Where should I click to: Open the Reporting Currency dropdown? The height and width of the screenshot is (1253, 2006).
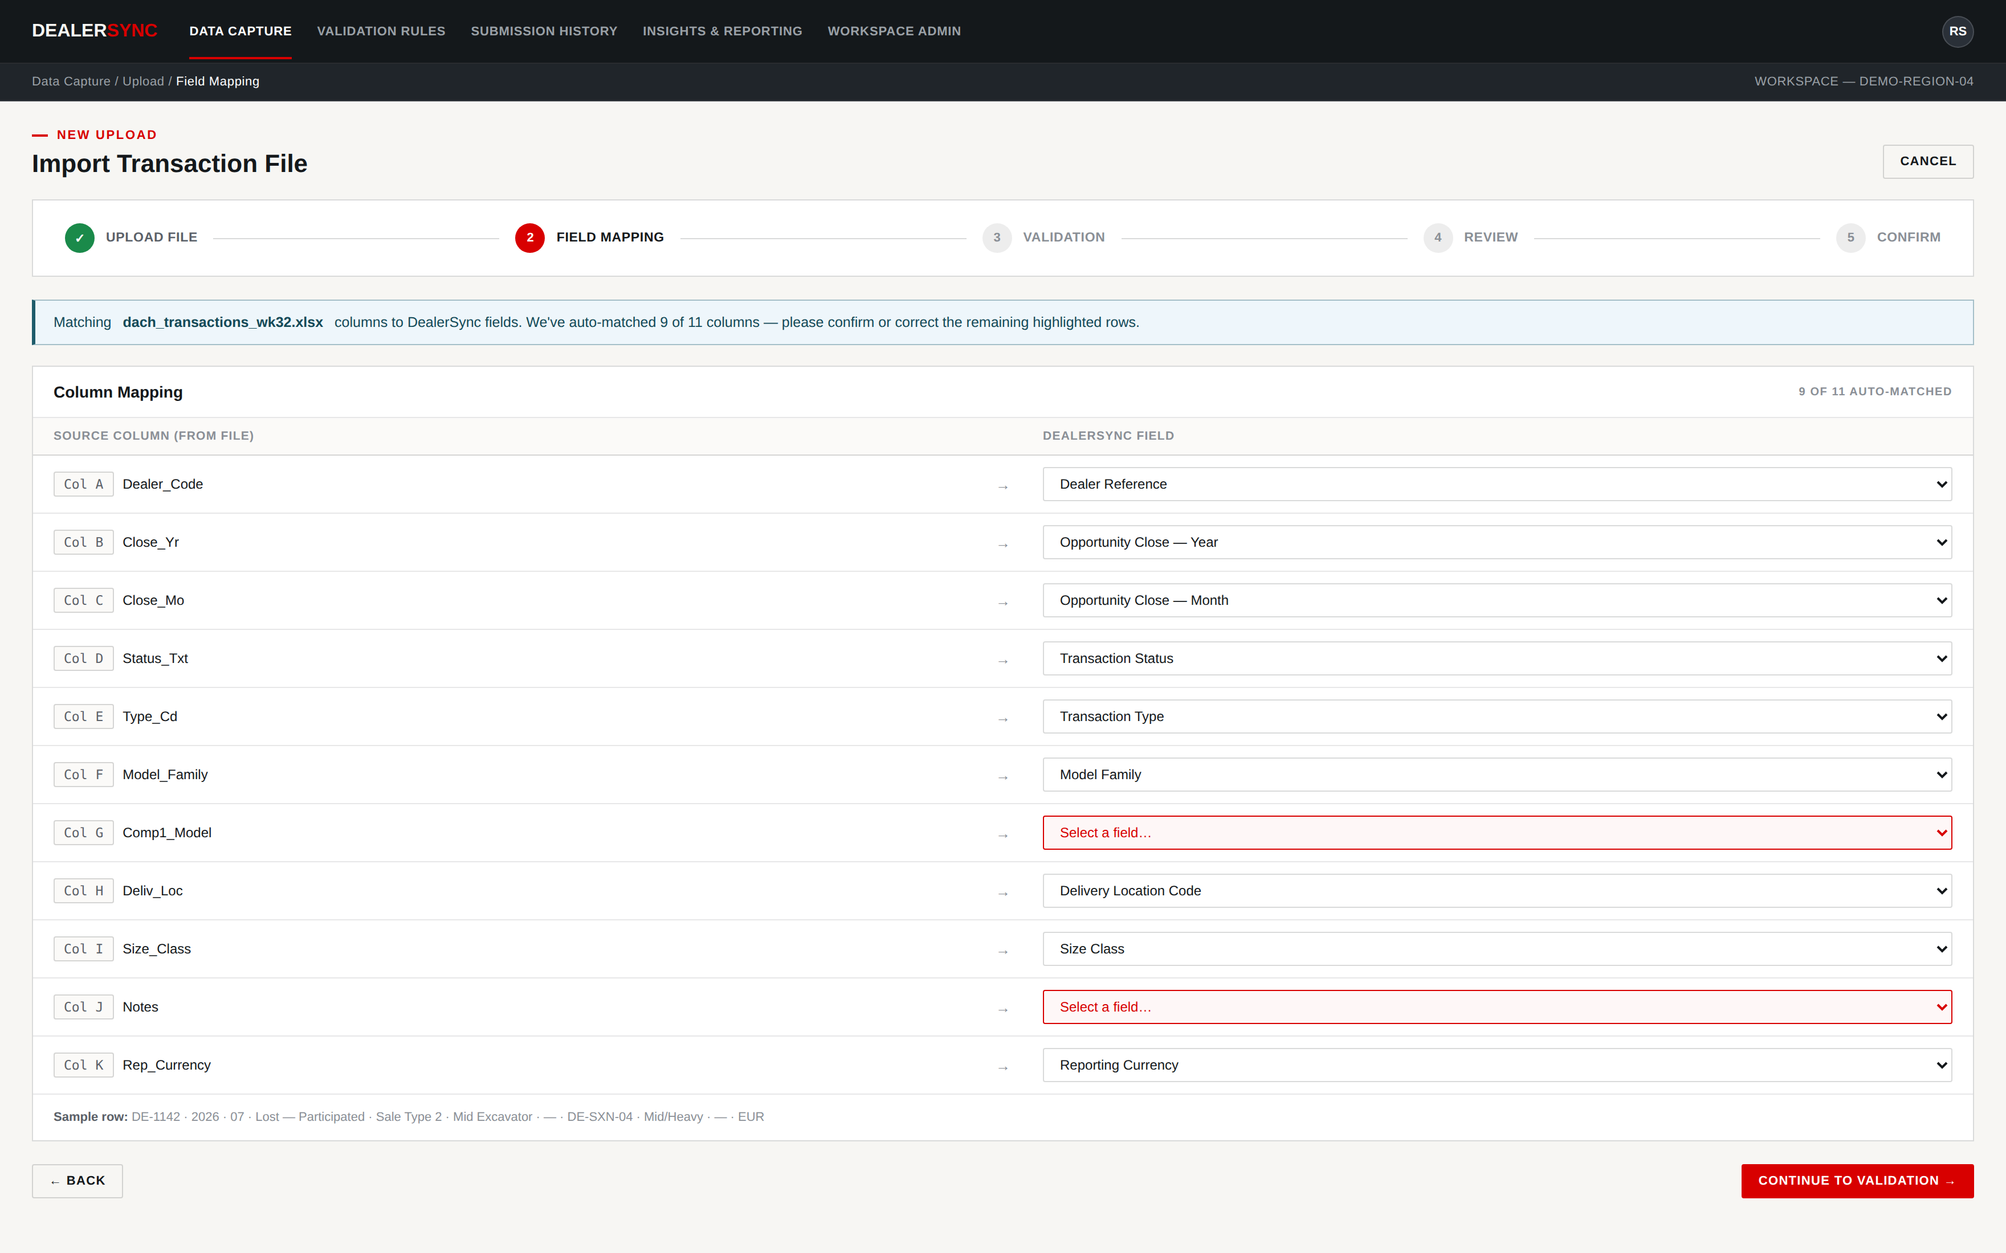click(x=1496, y=1065)
